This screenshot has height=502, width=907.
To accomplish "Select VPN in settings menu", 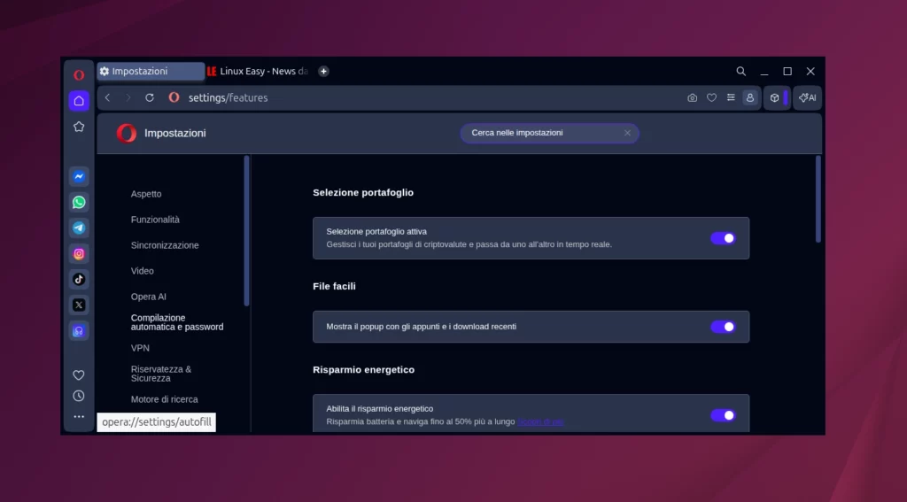I will pyautogui.click(x=140, y=348).
